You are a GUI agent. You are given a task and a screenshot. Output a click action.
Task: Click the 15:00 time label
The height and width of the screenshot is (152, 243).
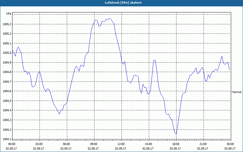point(149,144)
